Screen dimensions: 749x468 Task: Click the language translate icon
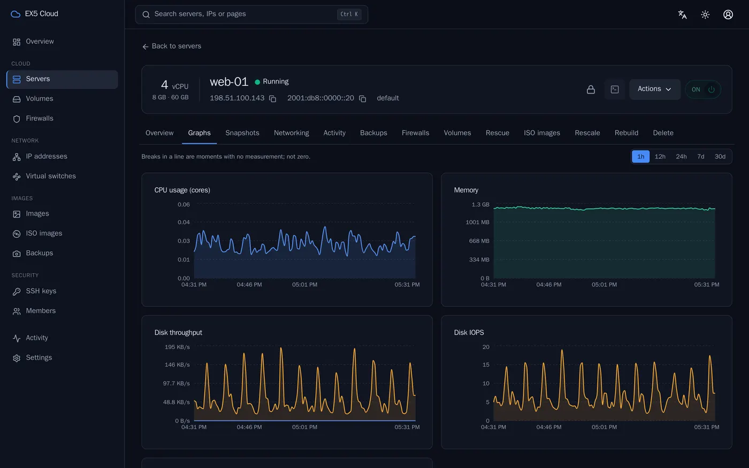click(682, 14)
